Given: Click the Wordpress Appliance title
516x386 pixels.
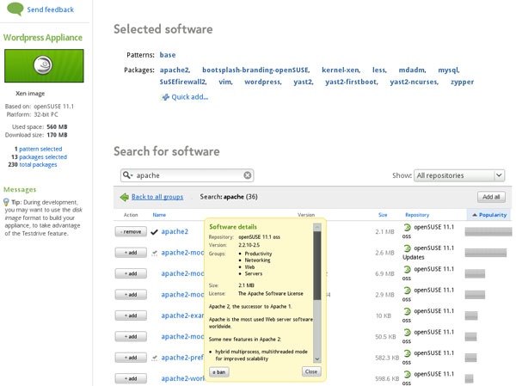Looking at the screenshot, I should pos(43,38).
